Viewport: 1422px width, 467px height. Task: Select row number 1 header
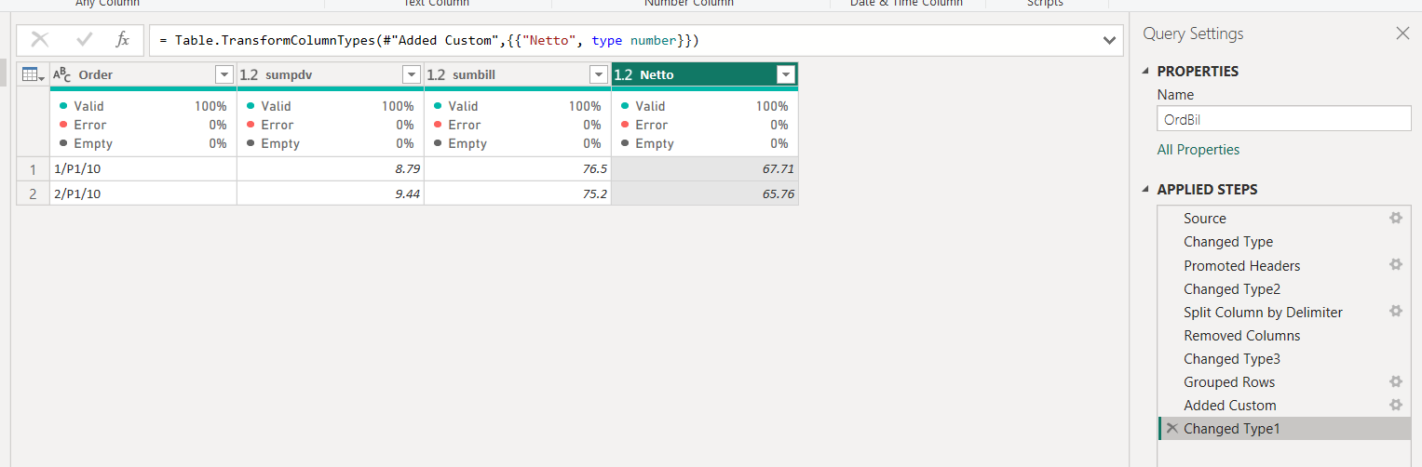(33, 169)
